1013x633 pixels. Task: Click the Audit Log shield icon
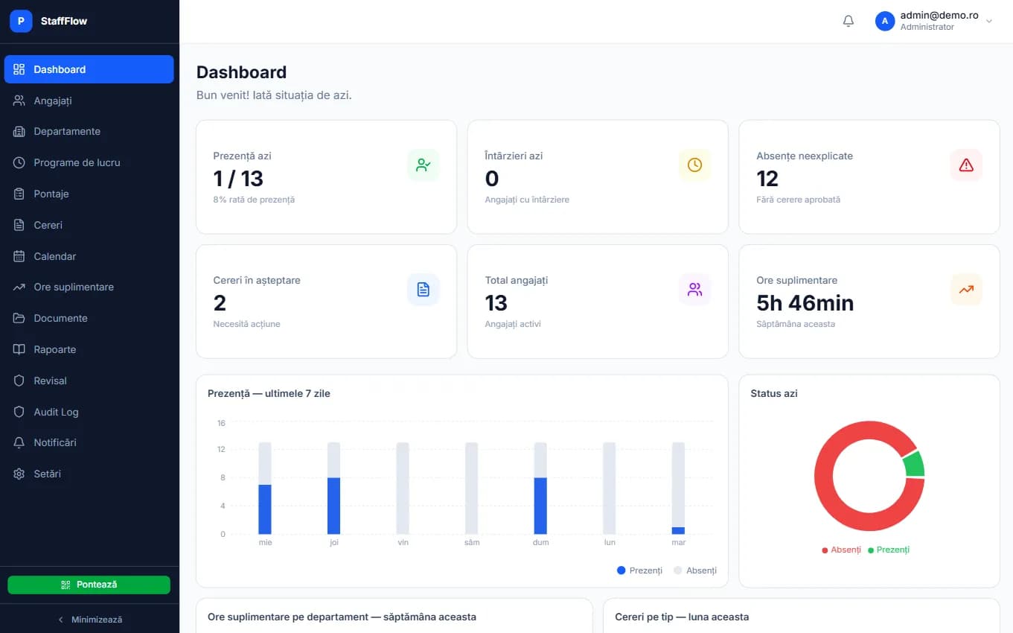pos(19,412)
